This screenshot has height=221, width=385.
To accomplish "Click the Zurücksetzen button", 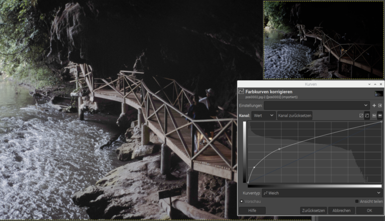I will pos(313,210).
